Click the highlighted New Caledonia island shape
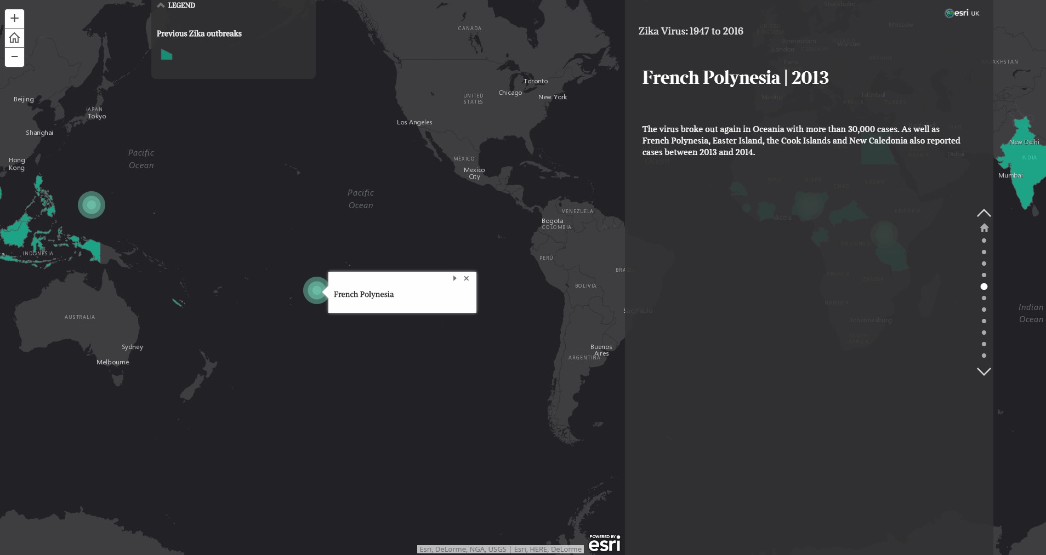The height and width of the screenshot is (555, 1046). 178,302
